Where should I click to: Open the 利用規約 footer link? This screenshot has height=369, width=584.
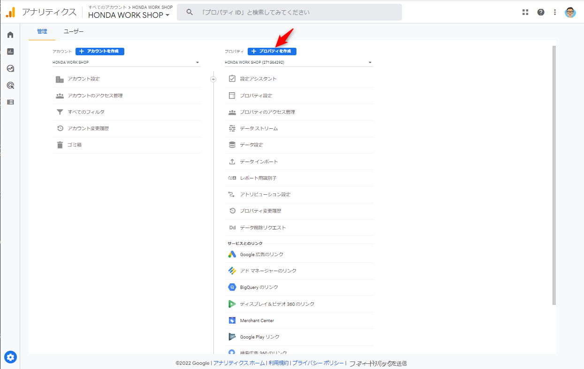click(278, 363)
